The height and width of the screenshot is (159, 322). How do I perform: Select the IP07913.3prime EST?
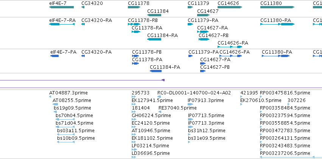click(x=191, y=104)
